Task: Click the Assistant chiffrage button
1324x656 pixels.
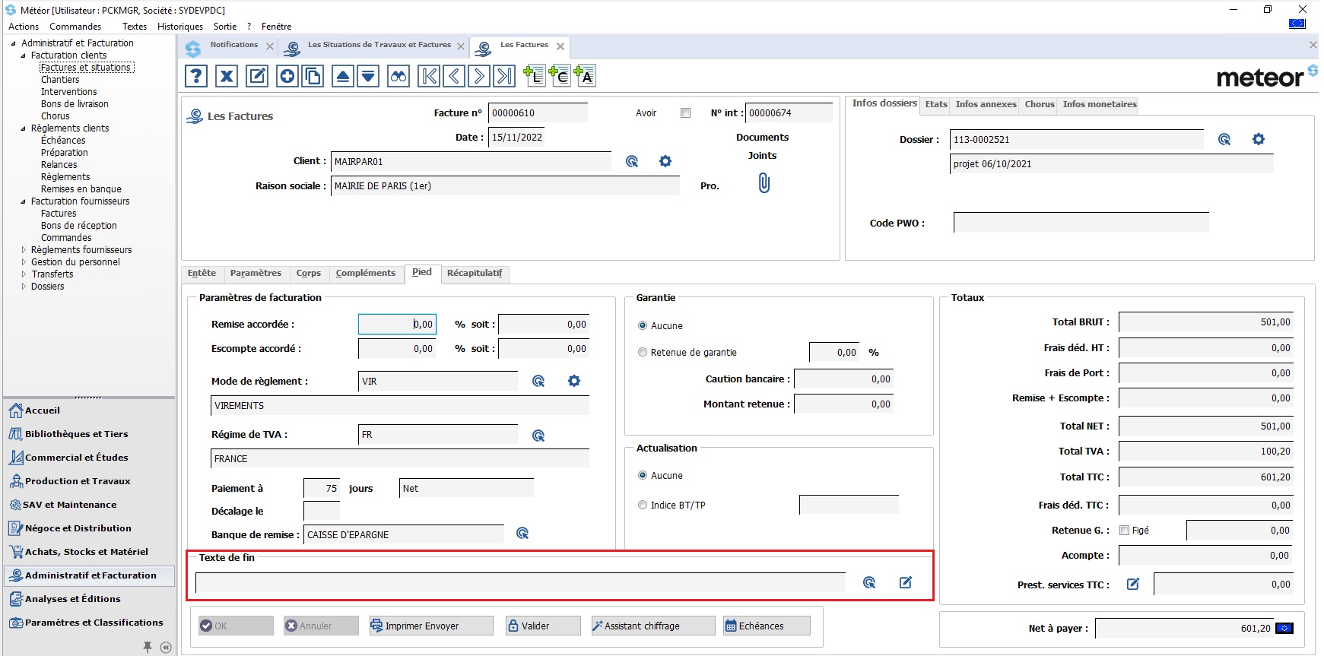Action: [652, 626]
